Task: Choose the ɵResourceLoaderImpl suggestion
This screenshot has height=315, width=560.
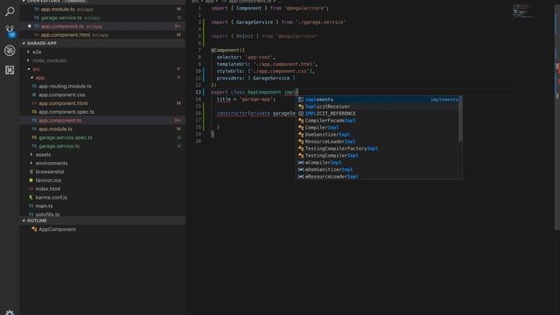Action: [x=378, y=177]
